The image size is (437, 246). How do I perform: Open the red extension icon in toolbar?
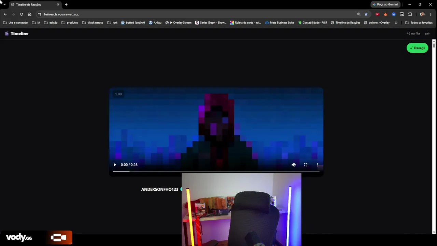(377, 14)
